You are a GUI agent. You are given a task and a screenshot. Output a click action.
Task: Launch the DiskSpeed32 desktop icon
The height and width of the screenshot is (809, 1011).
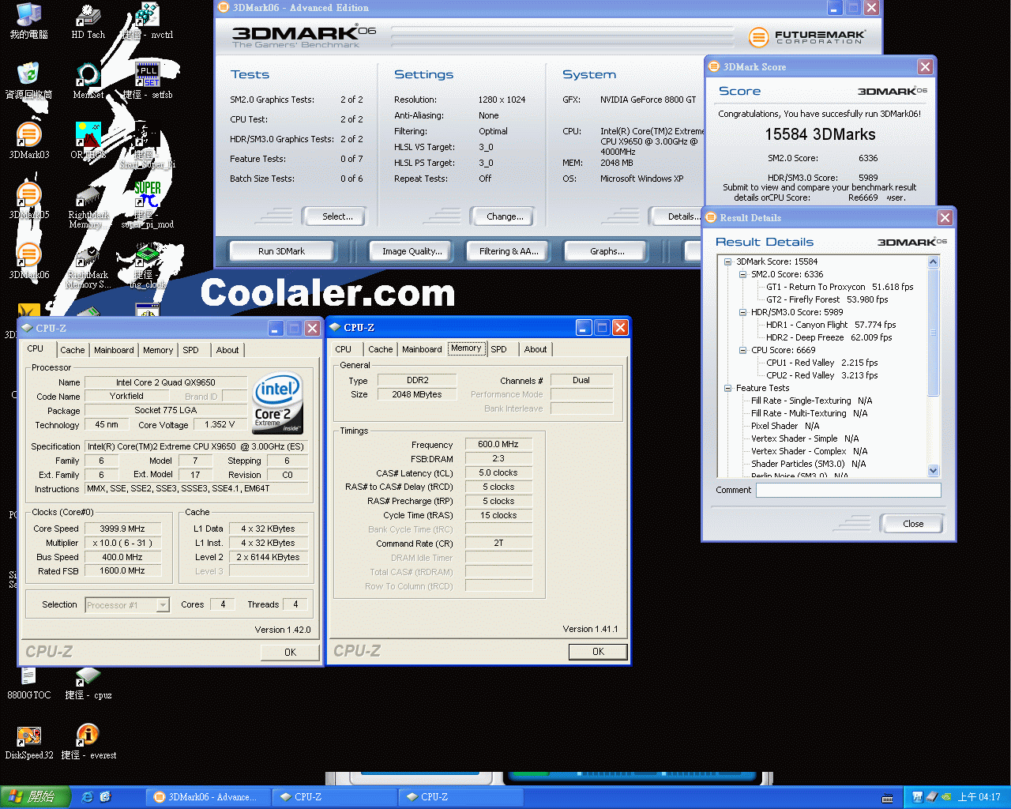click(x=29, y=743)
